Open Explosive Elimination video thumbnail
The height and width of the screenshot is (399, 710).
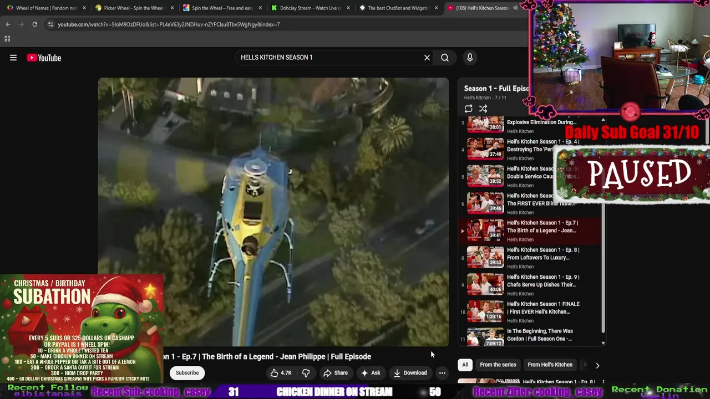tap(485, 125)
